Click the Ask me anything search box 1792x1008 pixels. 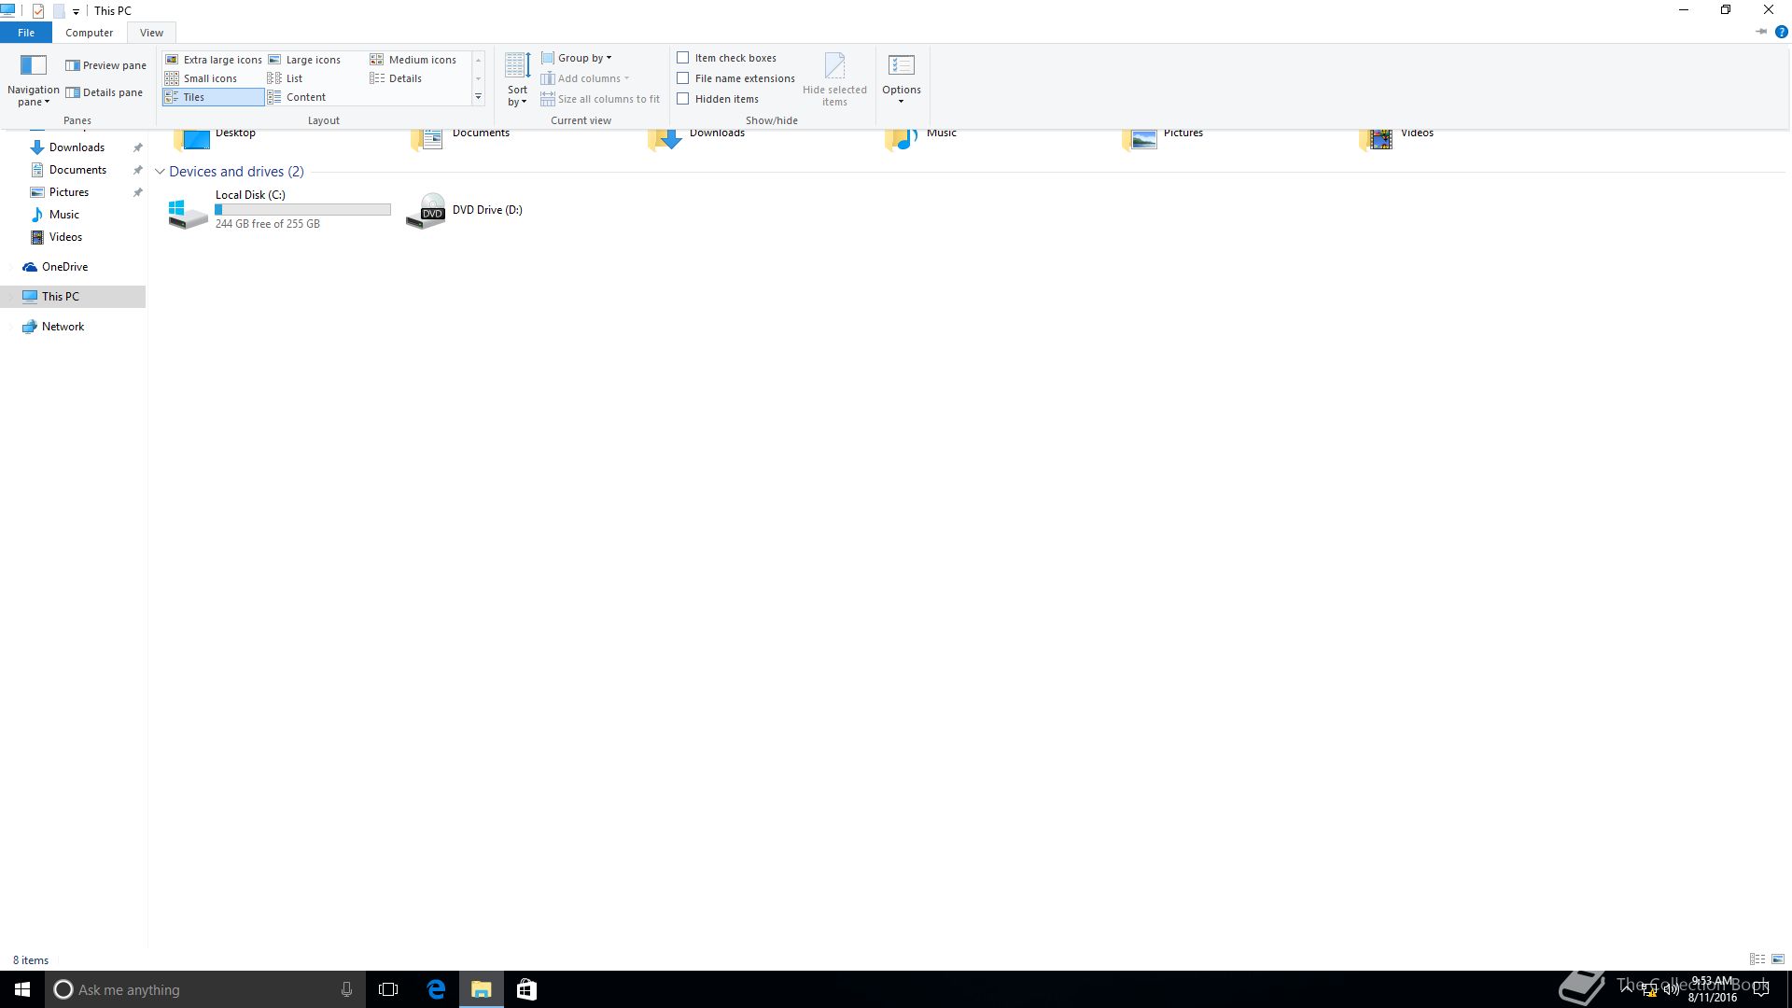coord(205,989)
